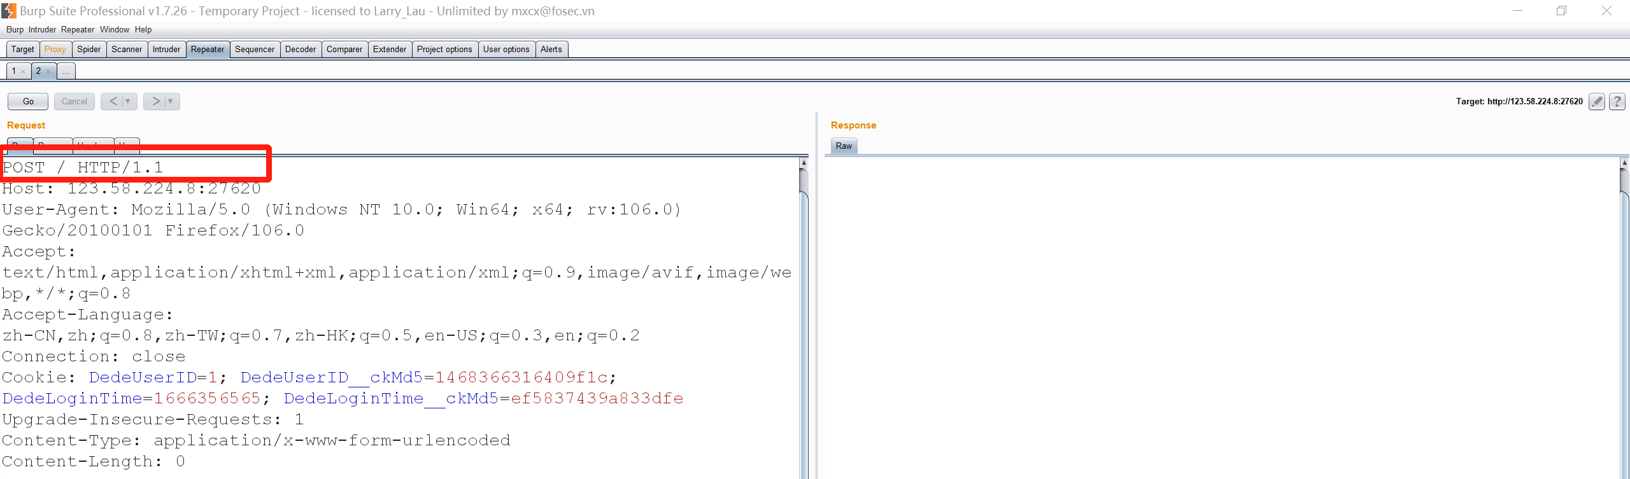Click the Target URL label
This screenshot has width=1630, height=479.
pyautogui.click(x=1519, y=102)
